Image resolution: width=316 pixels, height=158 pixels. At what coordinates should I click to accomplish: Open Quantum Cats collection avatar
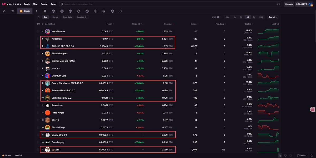coord(47,76)
